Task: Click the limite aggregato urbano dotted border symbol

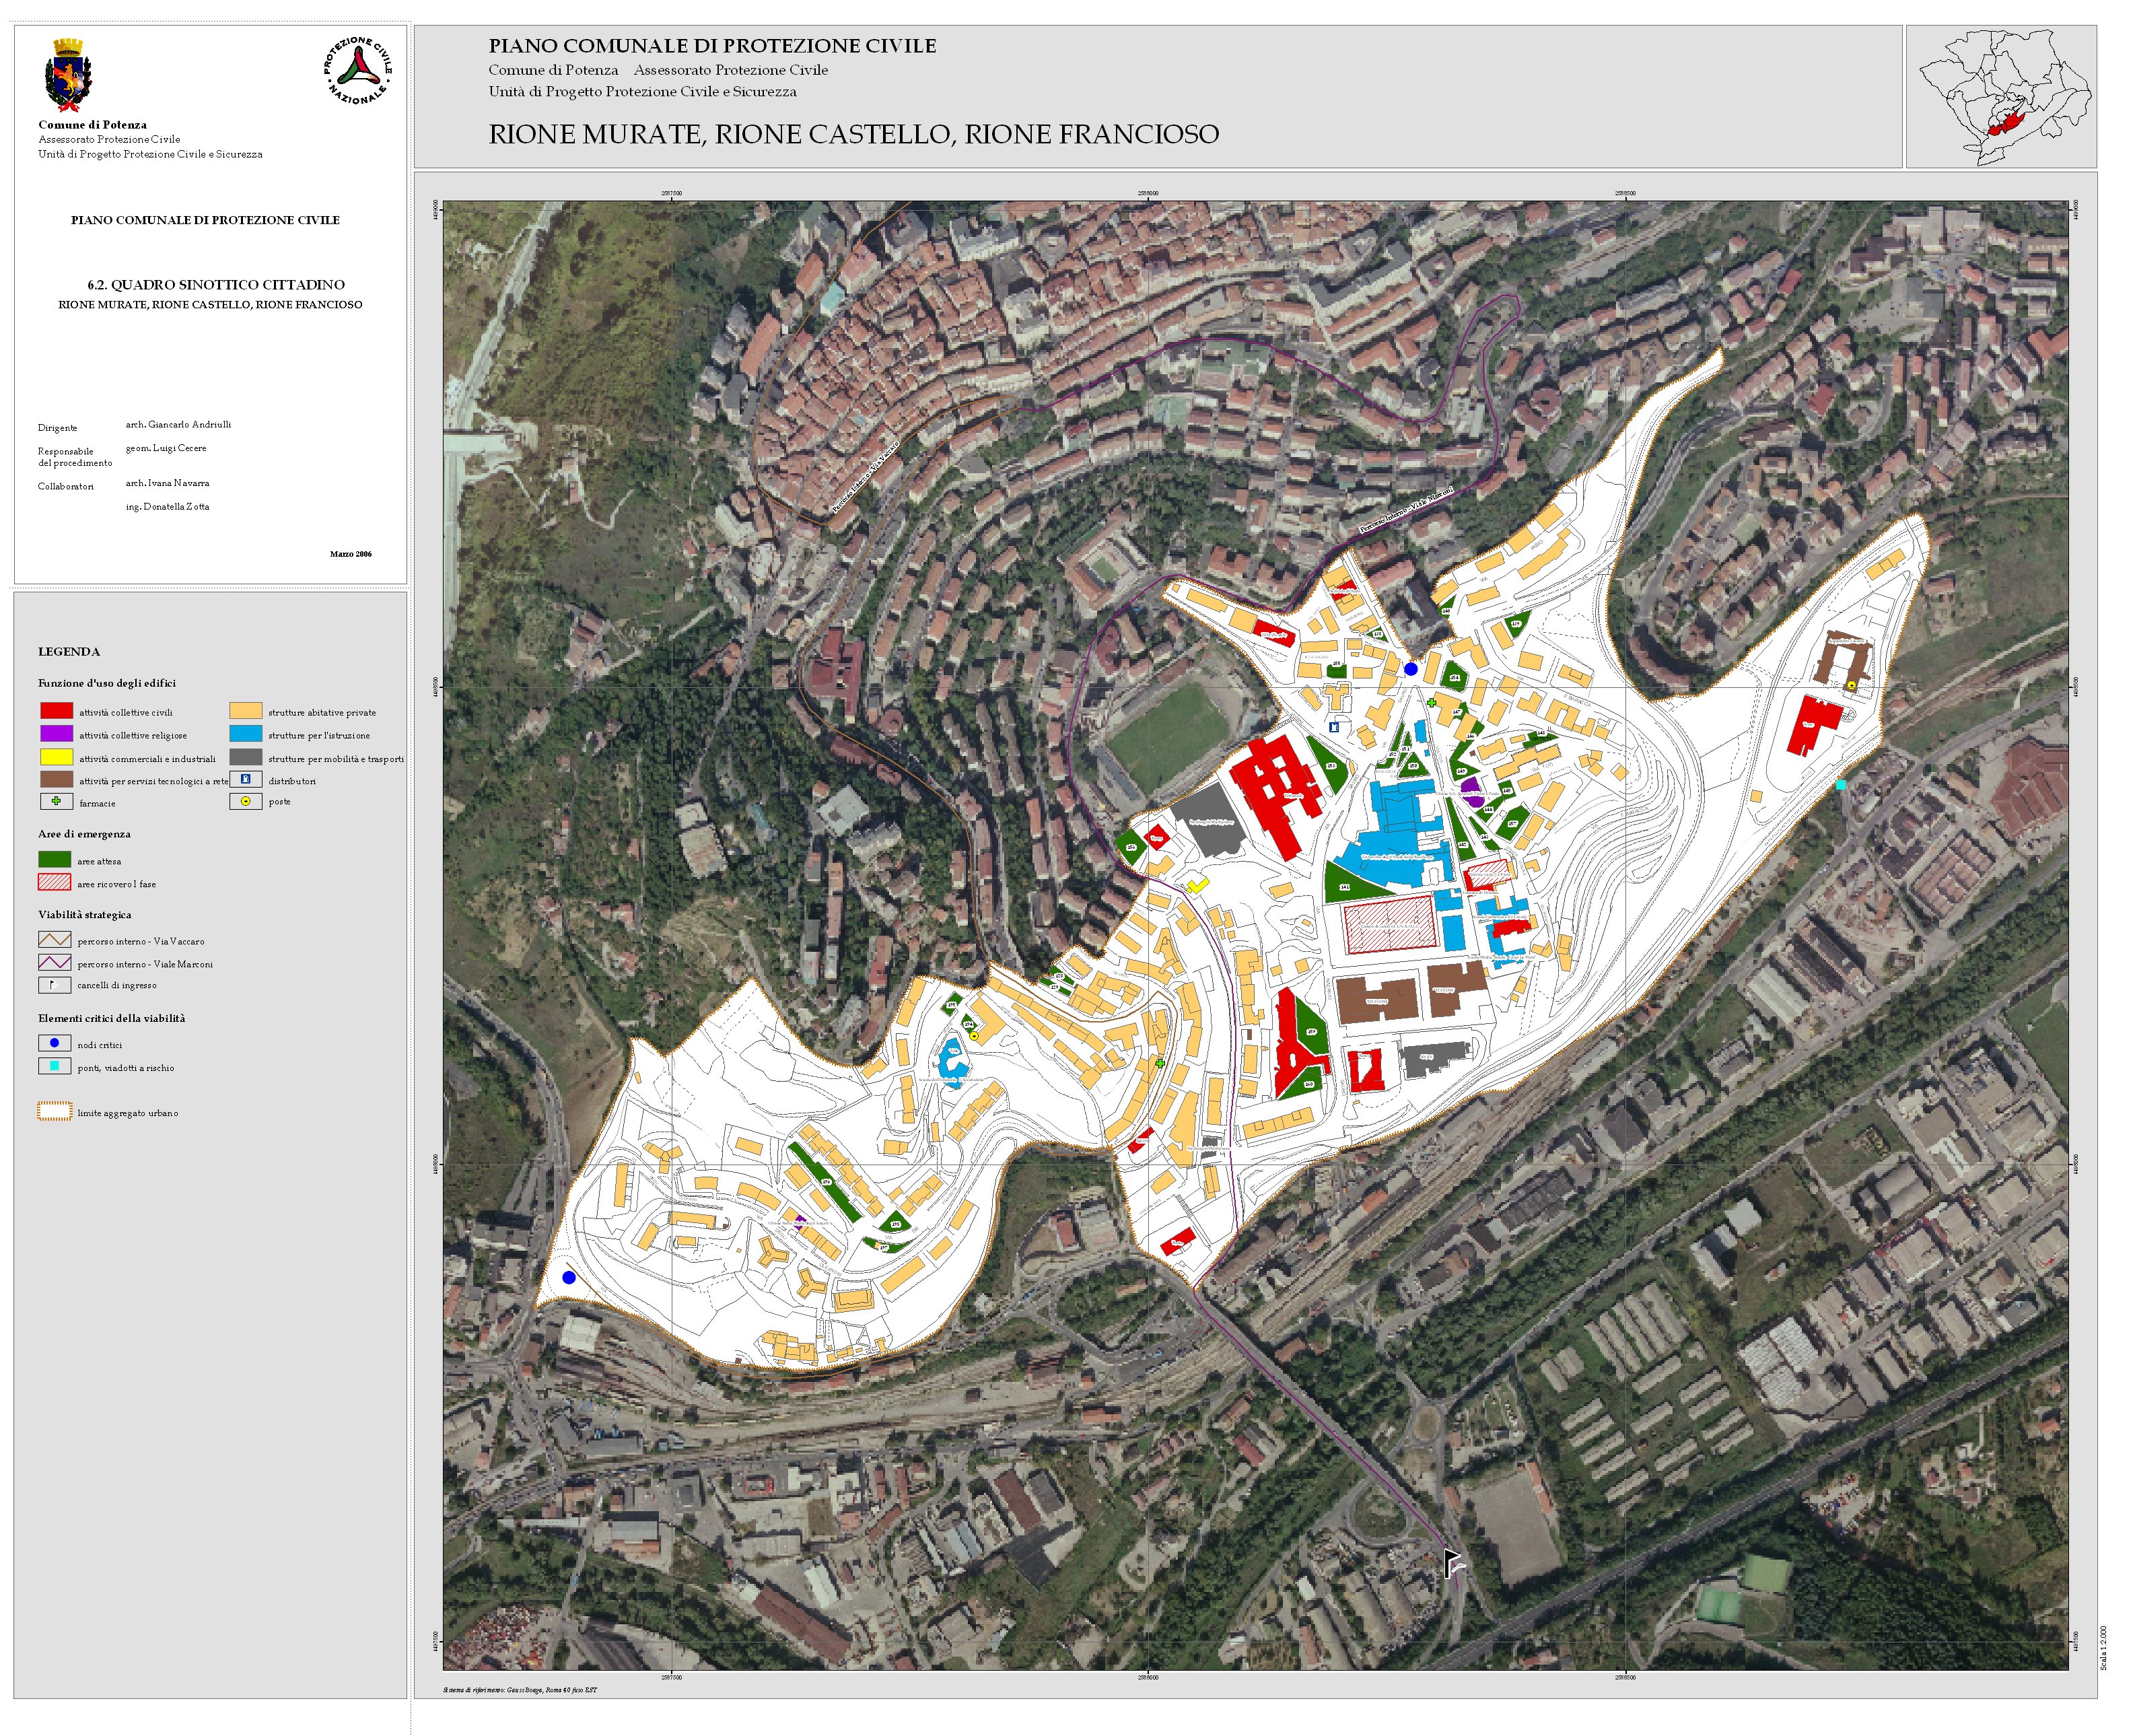Action: (54, 1112)
